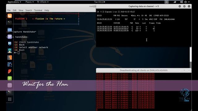Click the STATION column header
Screen dimensions: 198x111
point(117,23)
